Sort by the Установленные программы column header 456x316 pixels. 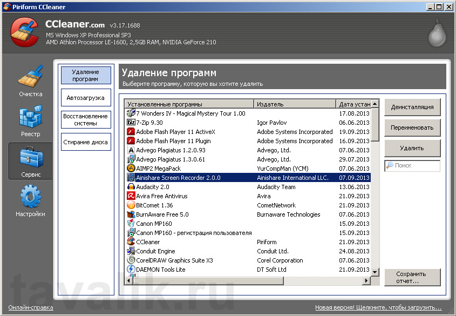189,104
